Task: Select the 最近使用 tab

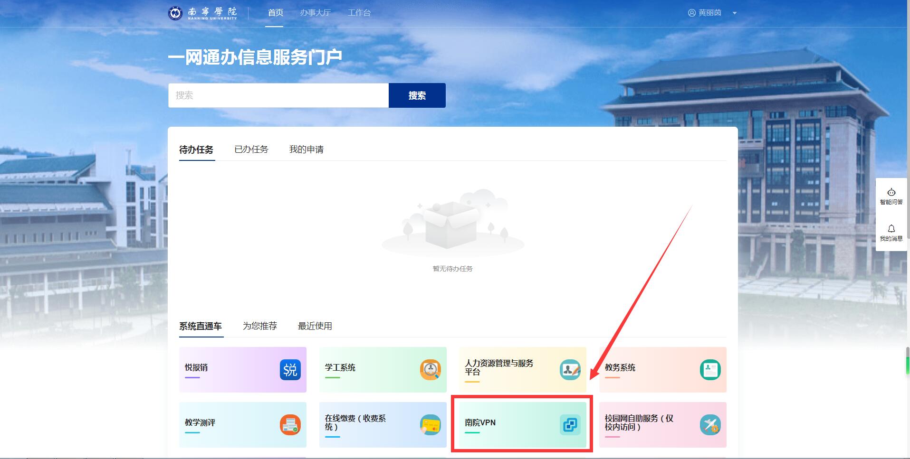Action: click(x=315, y=326)
